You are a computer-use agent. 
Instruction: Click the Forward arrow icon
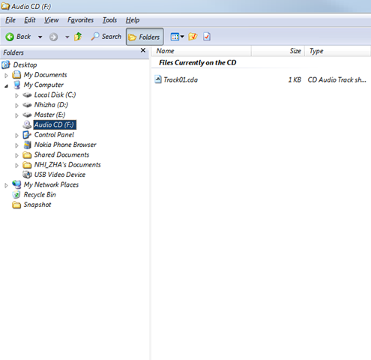(x=53, y=37)
